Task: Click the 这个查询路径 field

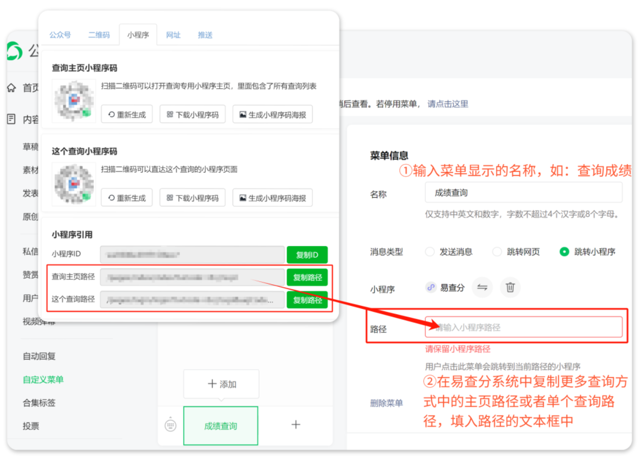Action: (192, 300)
